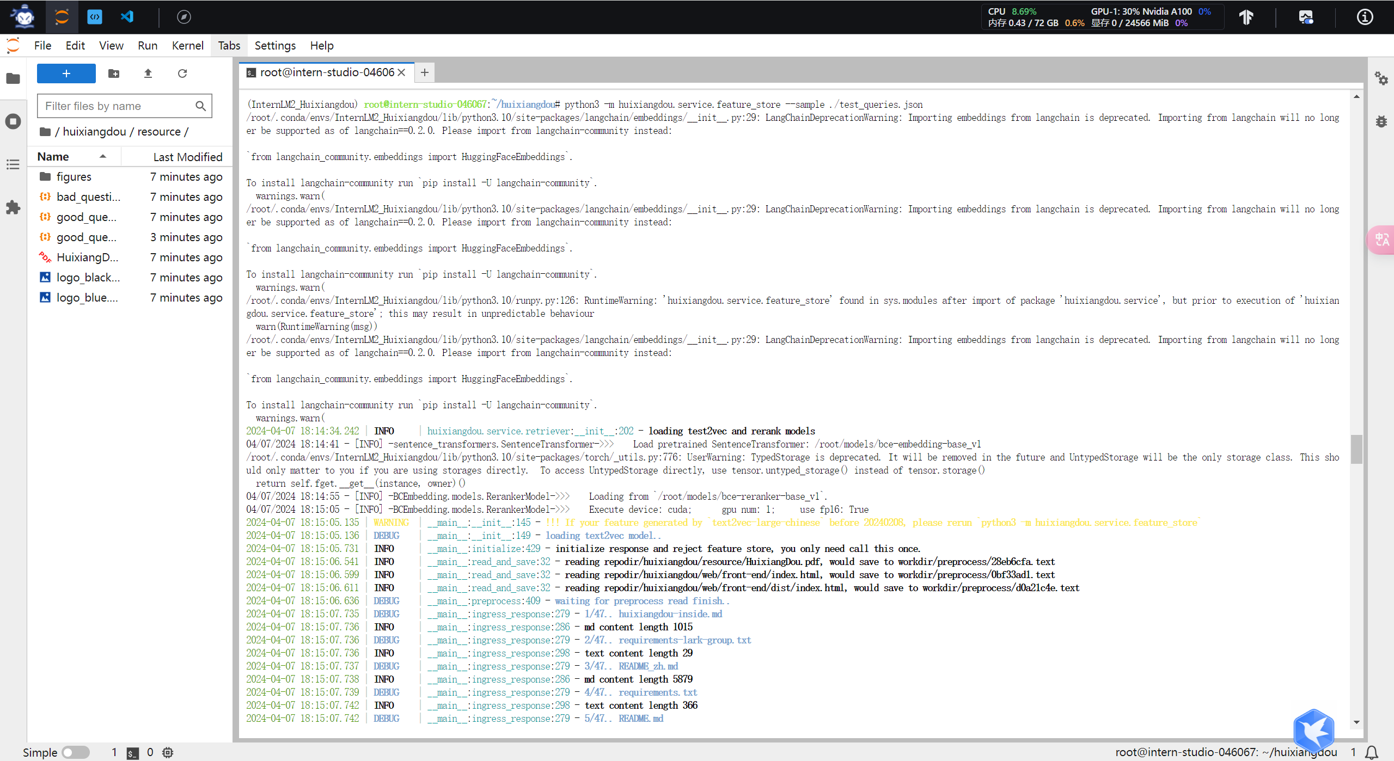Navigate to huixiangdou in breadcrumb
Viewport: 1394px width, 761px height.
coord(94,132)
